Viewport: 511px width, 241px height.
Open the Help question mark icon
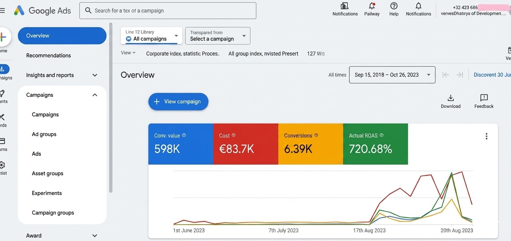394,6
